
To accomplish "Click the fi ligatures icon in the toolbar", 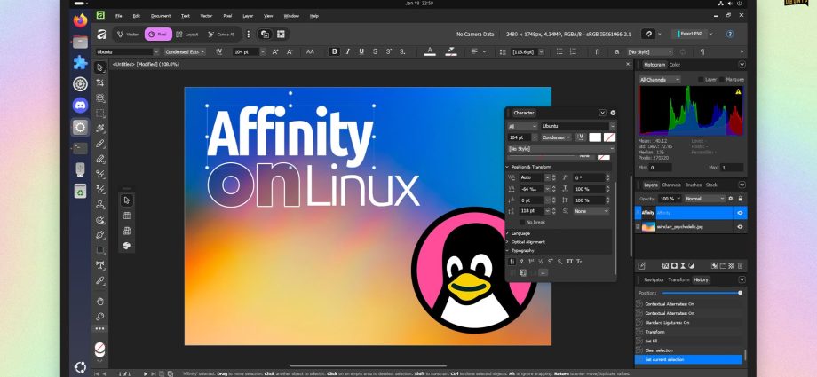I will pyautogui.click(x=598, y=51).
